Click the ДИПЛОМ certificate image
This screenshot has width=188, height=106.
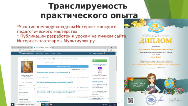coord(156,62)
